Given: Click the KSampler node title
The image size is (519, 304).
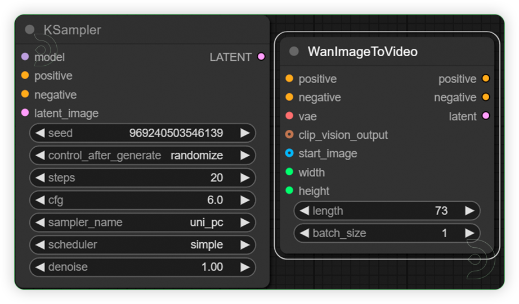Looking at the screenshot, I should [x=72, y=30].
